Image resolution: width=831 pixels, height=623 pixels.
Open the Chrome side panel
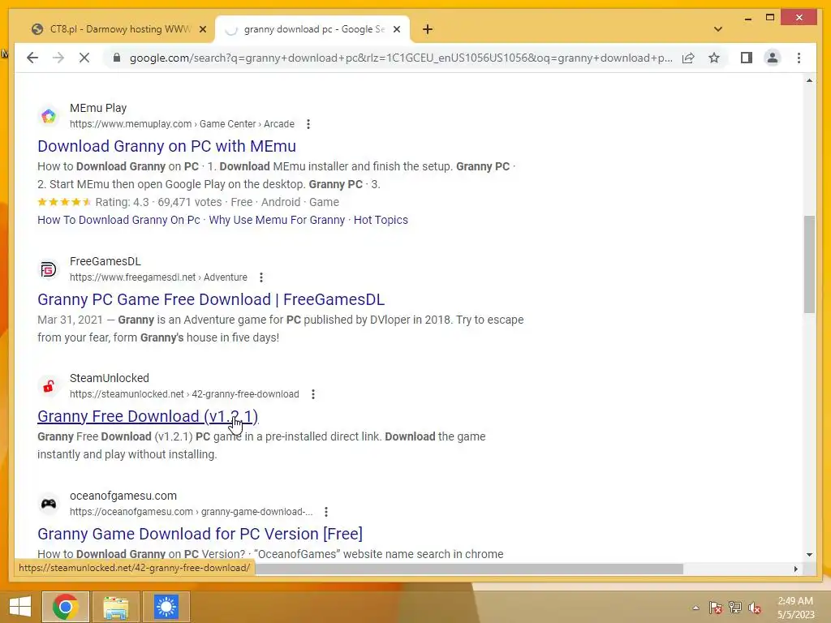[x=747, y=58]
